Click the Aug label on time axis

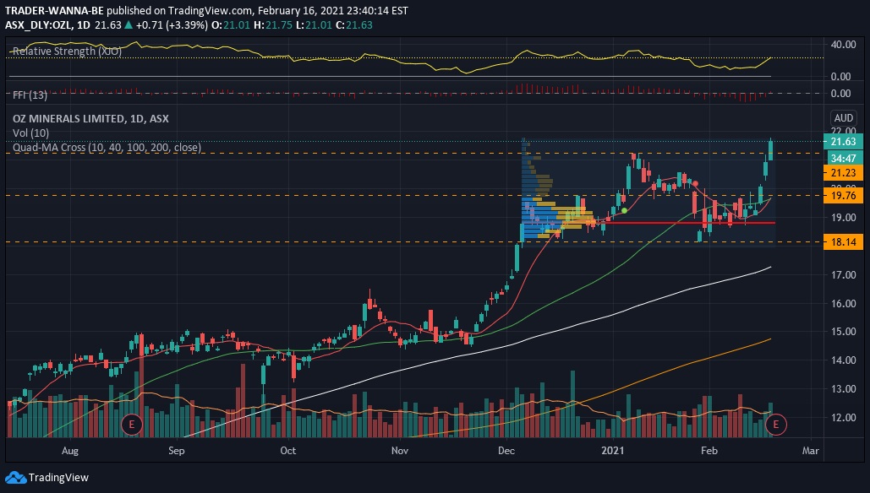click(x=70, y=450)
